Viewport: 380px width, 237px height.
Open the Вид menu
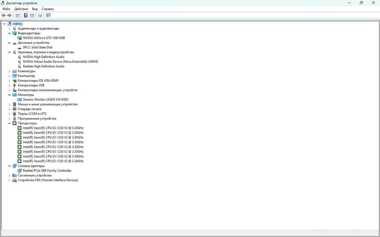[35, 9]
